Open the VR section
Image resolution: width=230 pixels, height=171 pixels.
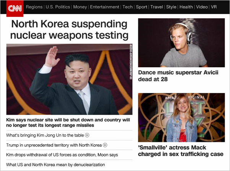[x=214, y=7]
